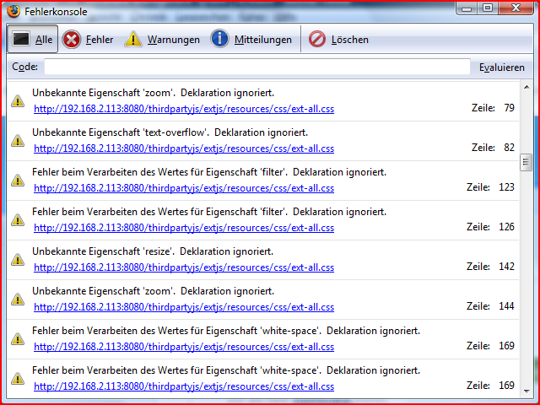Screen dimensions: 540x405
Task: Maximize the Fehlerkonsole window
Action: coord(488,8)
